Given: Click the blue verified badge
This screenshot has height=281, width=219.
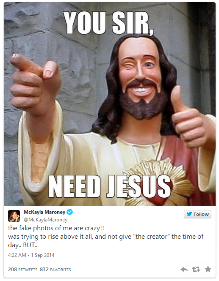Looking at the screenshot, I should (x=70, y=212).
